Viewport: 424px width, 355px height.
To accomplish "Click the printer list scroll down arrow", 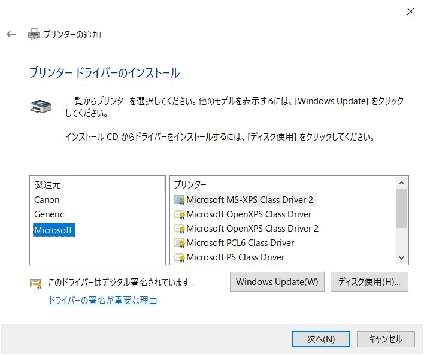I will pyautogui.click(x=402, y=257).
